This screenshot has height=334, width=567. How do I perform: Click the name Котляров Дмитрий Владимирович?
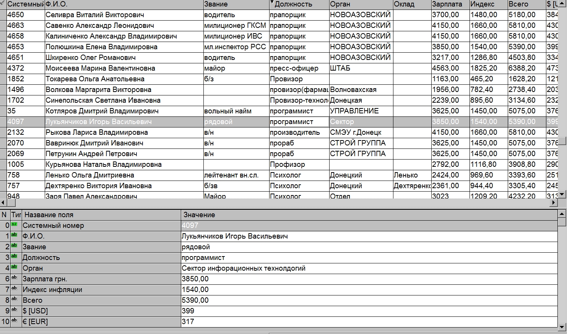click(x=102, y=111)
